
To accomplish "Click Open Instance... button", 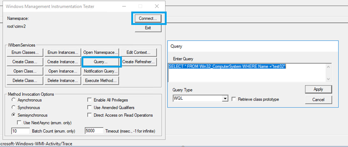I will [63, 71].
